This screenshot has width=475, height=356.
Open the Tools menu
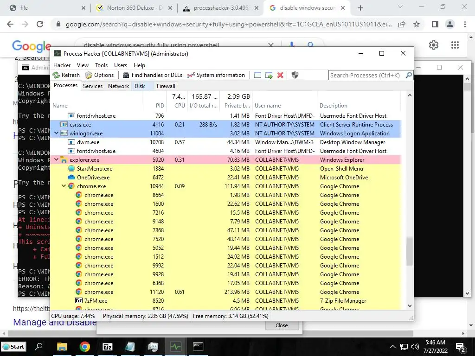[x=101, y=65]
